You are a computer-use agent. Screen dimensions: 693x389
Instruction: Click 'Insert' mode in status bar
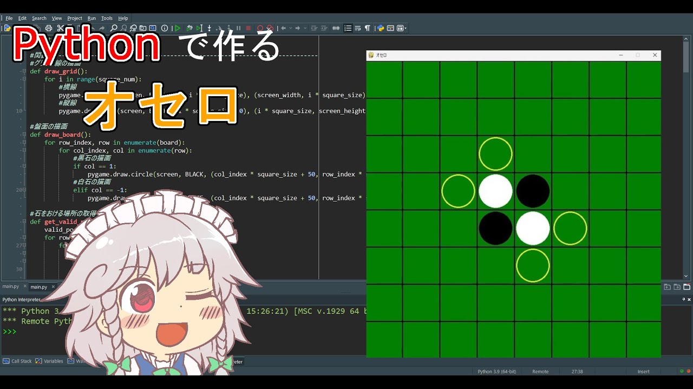(x=643, y=372)
